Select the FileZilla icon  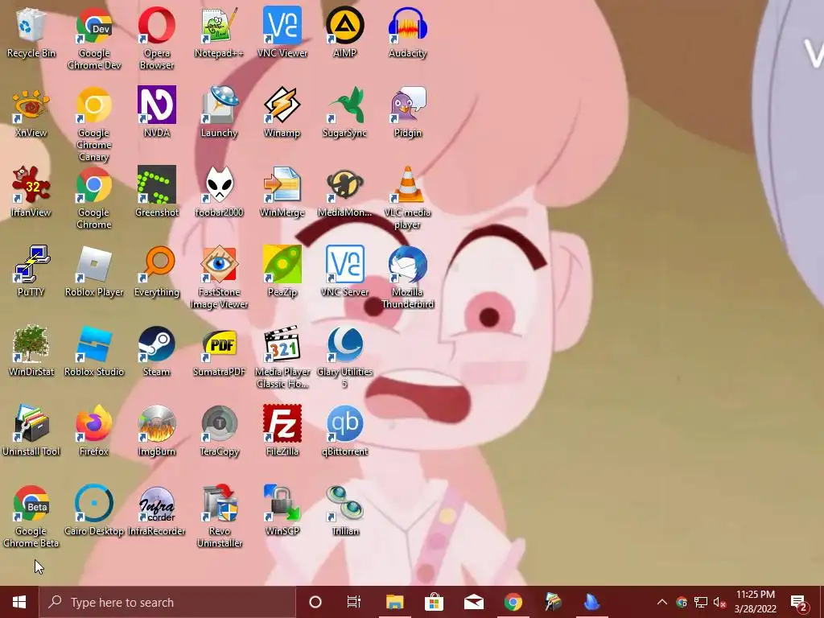pos(282,431)
